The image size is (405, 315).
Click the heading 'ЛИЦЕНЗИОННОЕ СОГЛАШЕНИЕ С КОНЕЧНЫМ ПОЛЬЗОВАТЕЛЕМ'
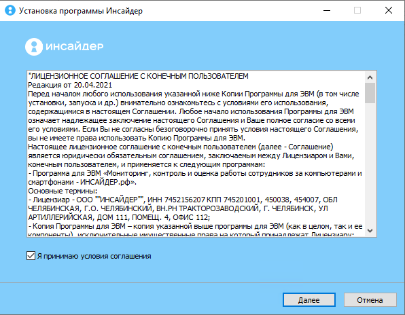coord(139,76)
